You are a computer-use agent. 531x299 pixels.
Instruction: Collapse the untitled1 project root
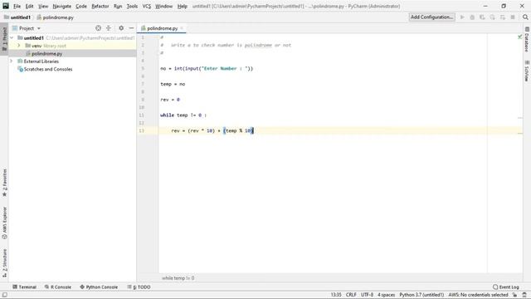click(12, 37)
